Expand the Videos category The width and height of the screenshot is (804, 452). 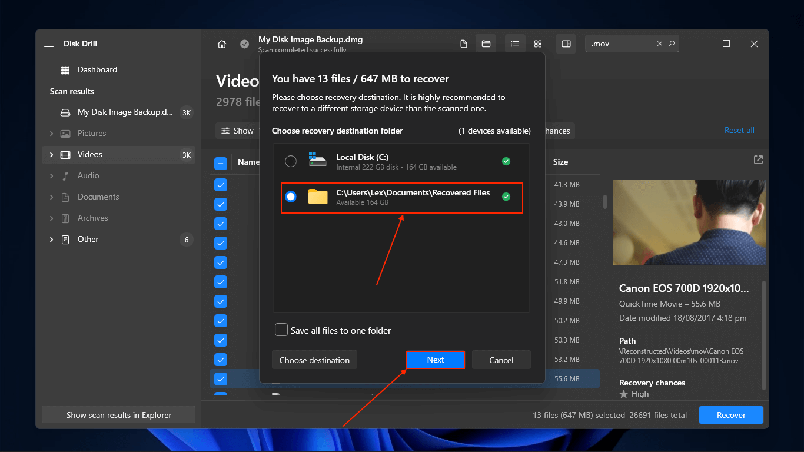(x=51, y=155)
